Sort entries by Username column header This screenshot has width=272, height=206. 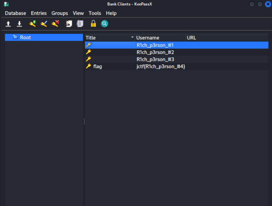160,38
